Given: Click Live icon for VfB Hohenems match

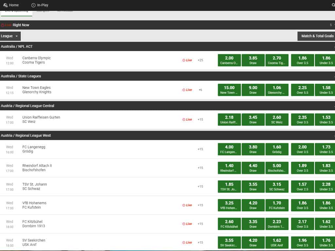Looking at the screenshot, I should click(x=187, y=205).
